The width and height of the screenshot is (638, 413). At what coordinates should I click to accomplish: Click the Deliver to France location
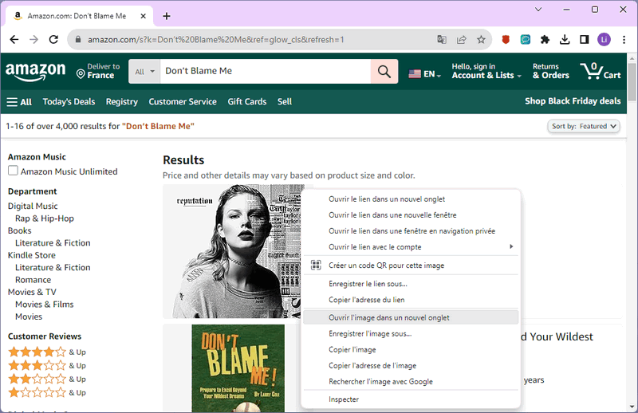(x=98, y=71)
